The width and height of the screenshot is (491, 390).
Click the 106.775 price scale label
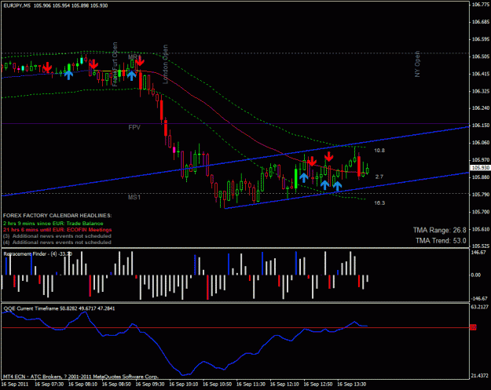[x=481, y=5]
